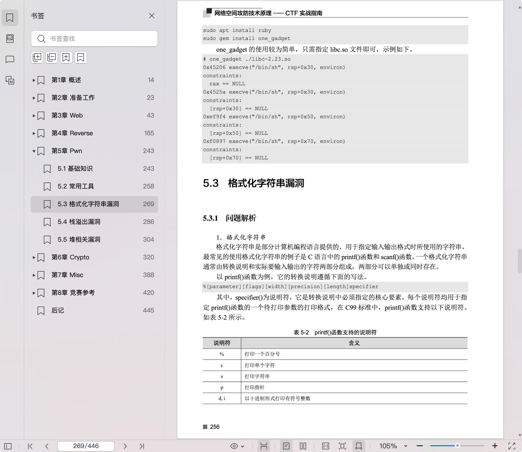
Task: Click the scroll up arrow
Action: click(x=520, y=7)
